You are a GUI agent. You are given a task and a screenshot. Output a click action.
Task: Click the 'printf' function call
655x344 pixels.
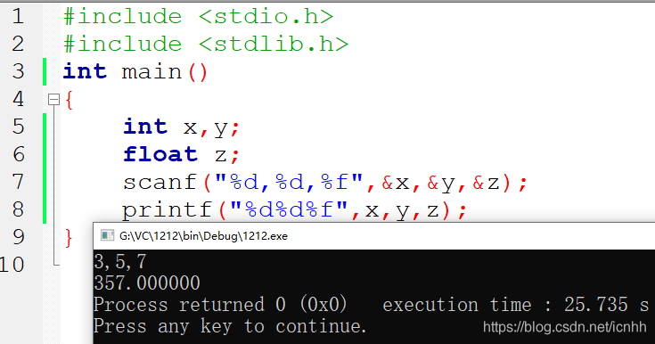(x=168, y=209)
